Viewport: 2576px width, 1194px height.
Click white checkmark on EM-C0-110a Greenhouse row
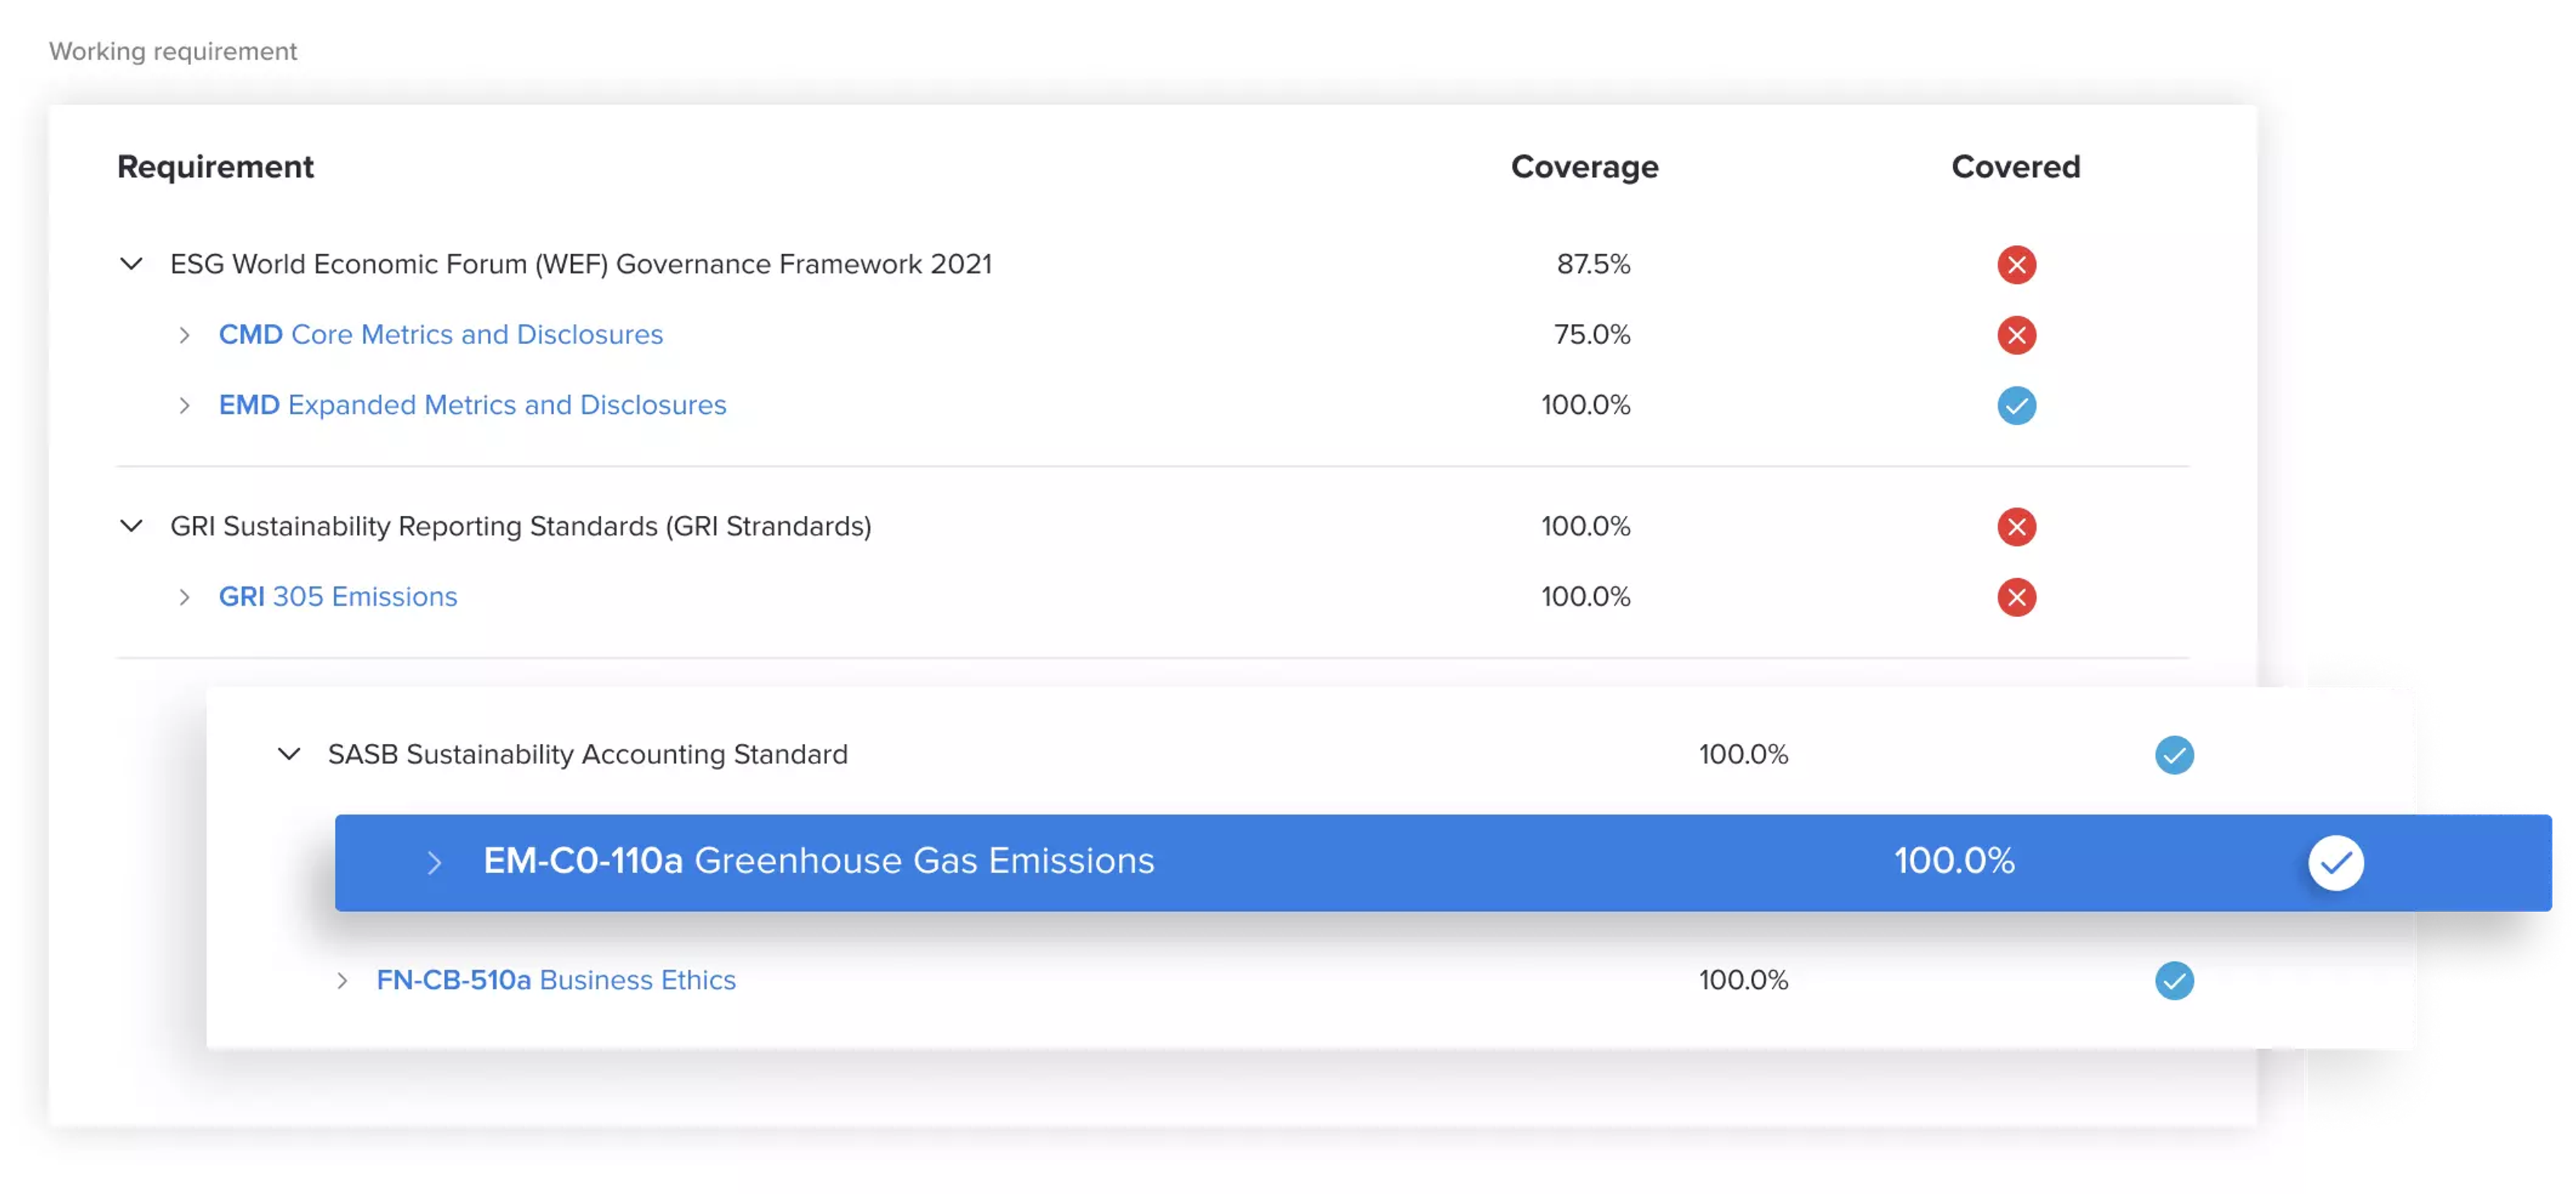coord(2335,862)
